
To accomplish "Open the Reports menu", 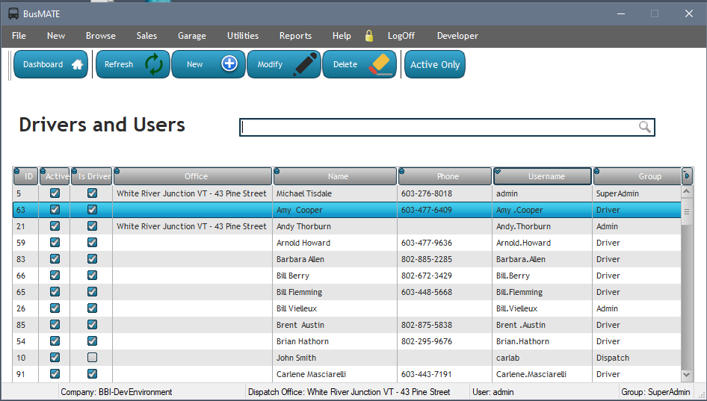I will [x=295, y=36].
